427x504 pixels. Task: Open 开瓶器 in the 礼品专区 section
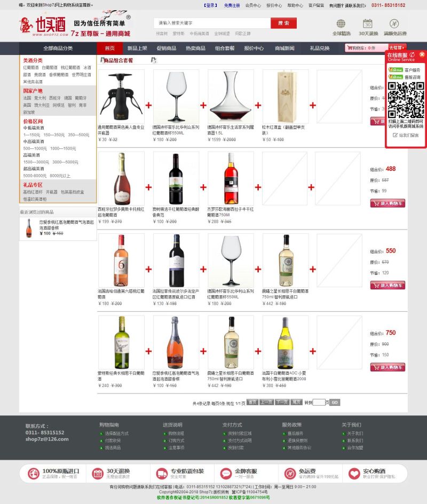pyautogui.click(x=51, y=192)
